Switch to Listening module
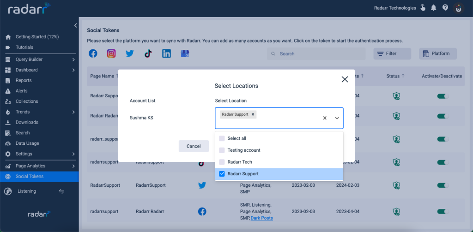Screen dimensions: 473x232 click(x=26, y=191)
